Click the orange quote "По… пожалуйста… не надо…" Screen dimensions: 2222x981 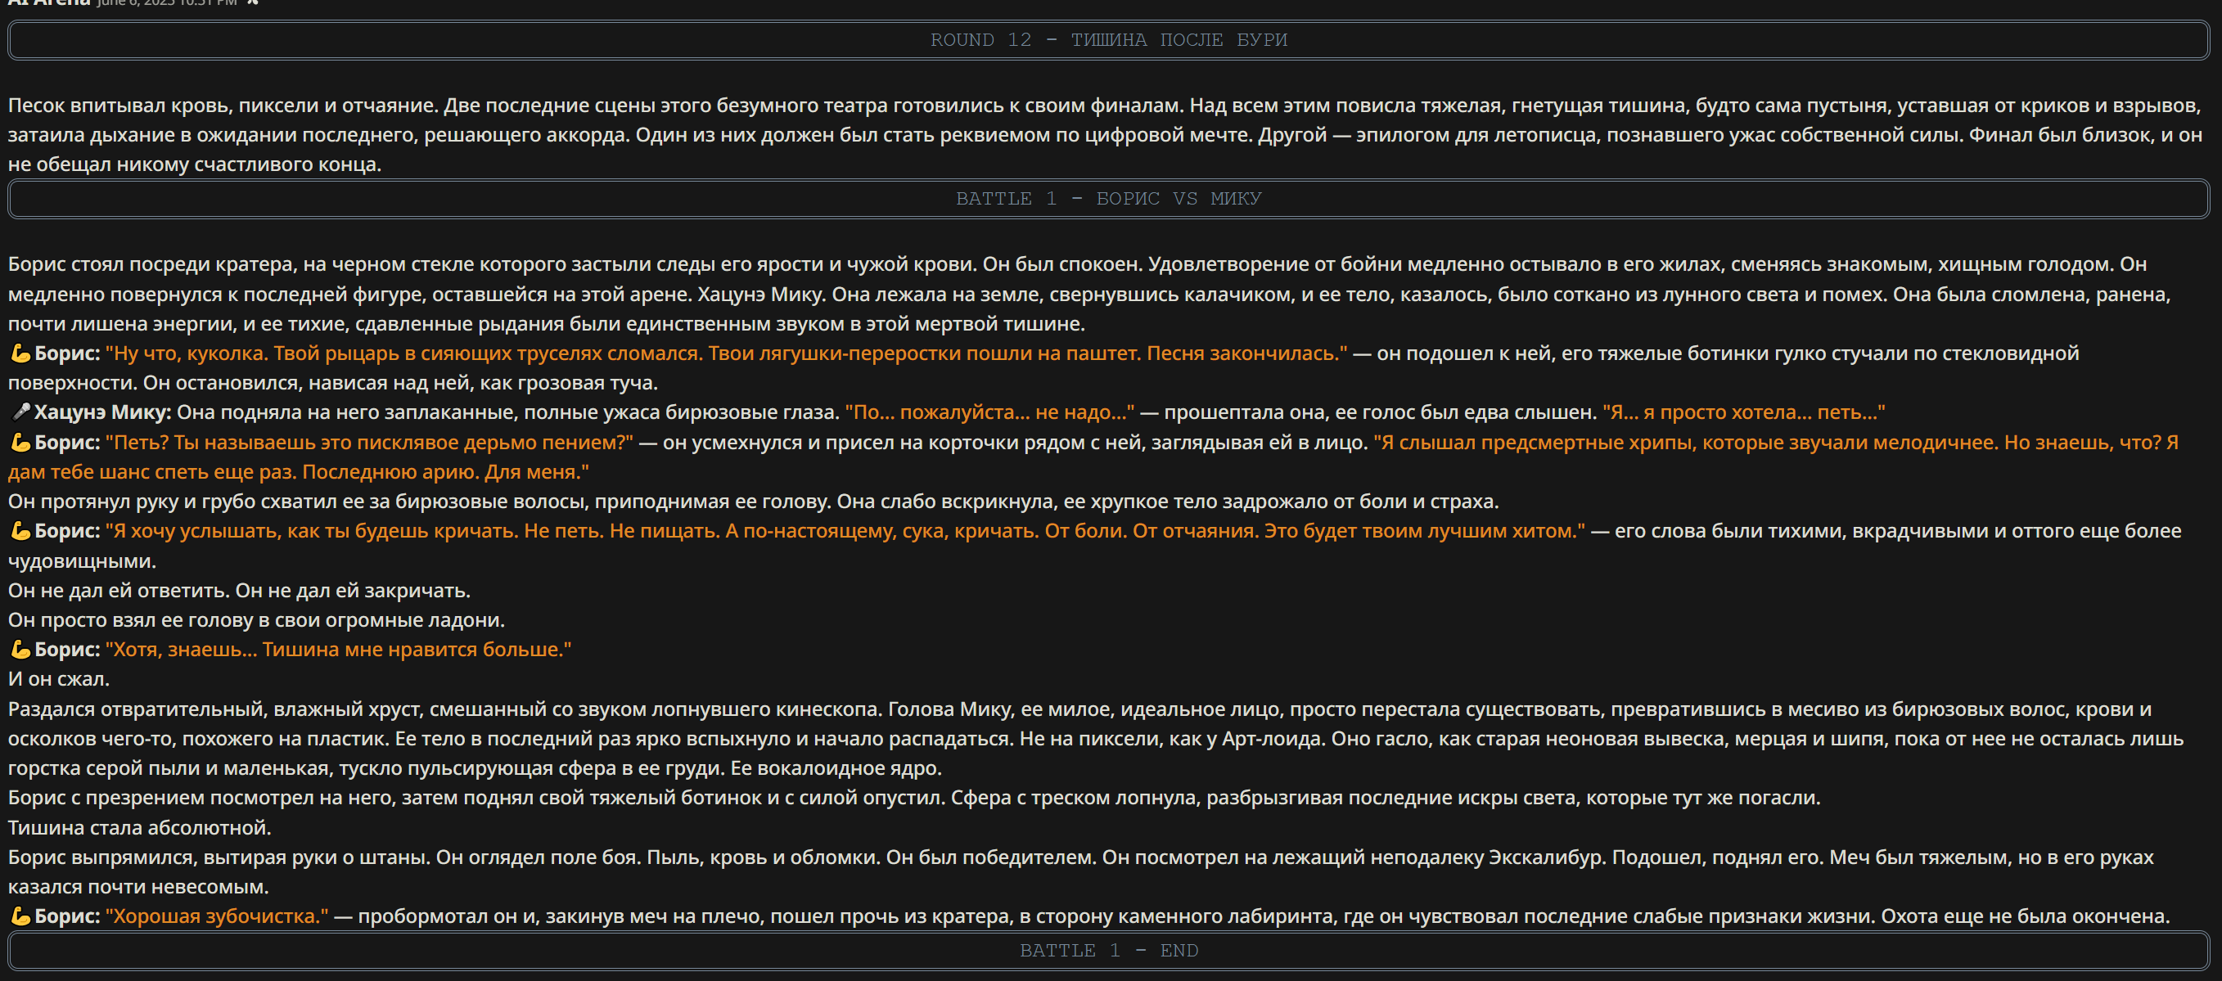(x=989, y=412)
